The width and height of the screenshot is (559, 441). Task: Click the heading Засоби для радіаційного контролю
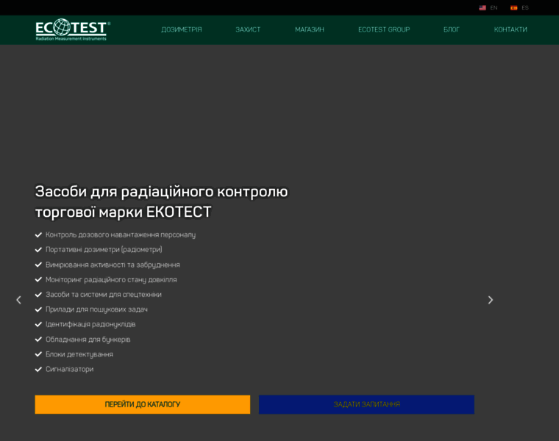coord(162,192)
